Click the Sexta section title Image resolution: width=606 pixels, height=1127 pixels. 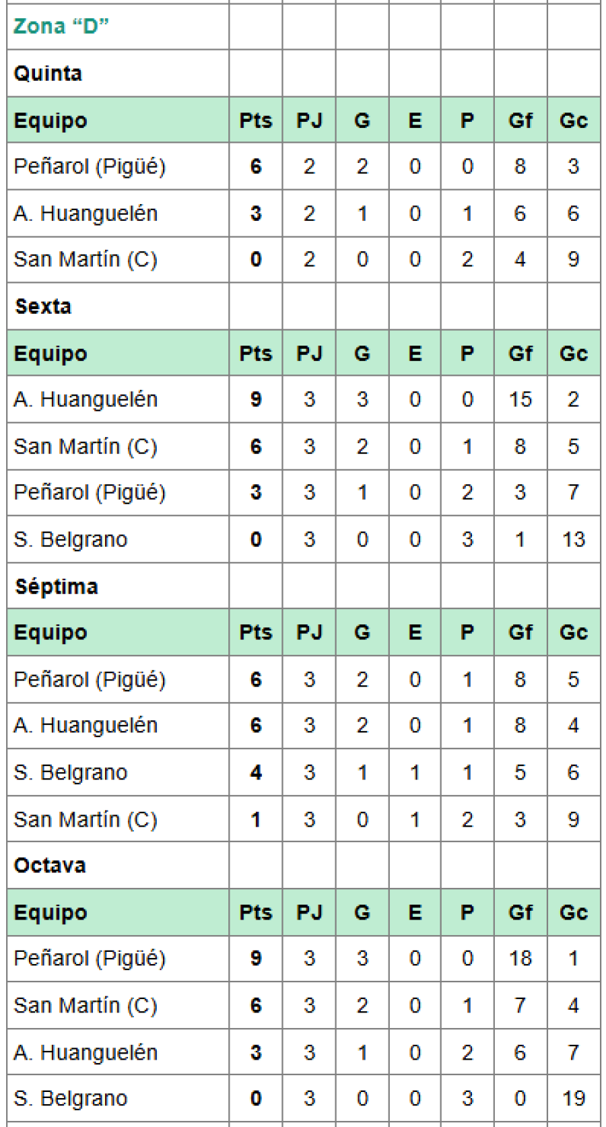[43, 307]
